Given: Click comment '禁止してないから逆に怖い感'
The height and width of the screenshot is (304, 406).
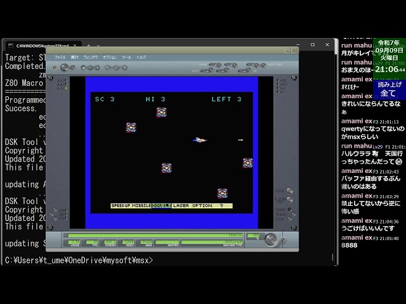Looking at the screenshot, I should pos(370,207).
